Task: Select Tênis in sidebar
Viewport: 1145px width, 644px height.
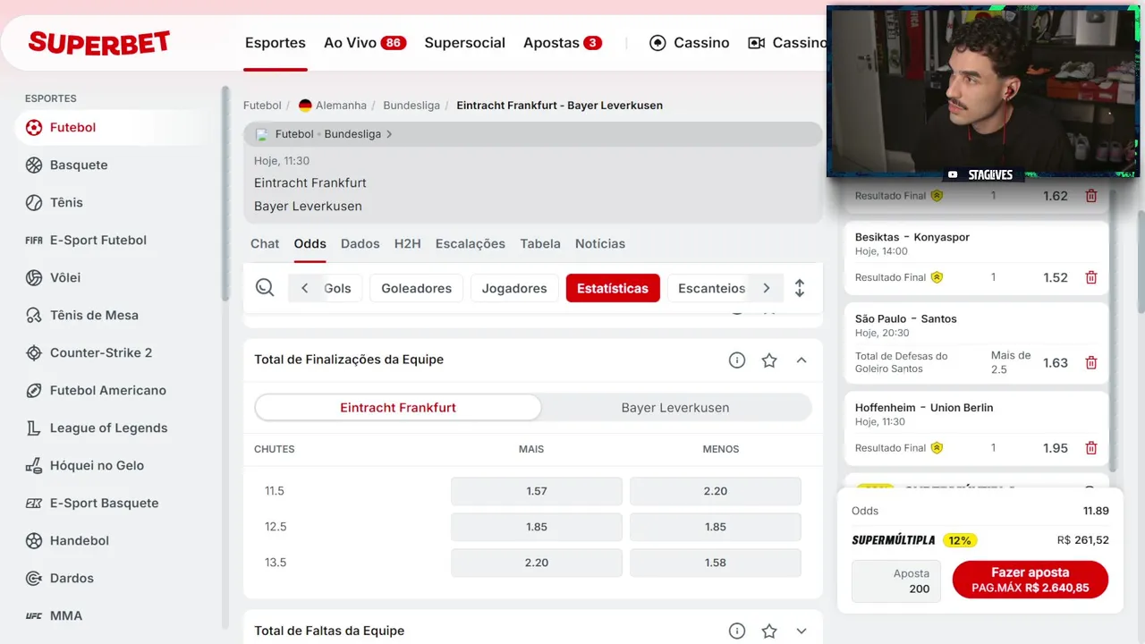Action: [66, 202]
